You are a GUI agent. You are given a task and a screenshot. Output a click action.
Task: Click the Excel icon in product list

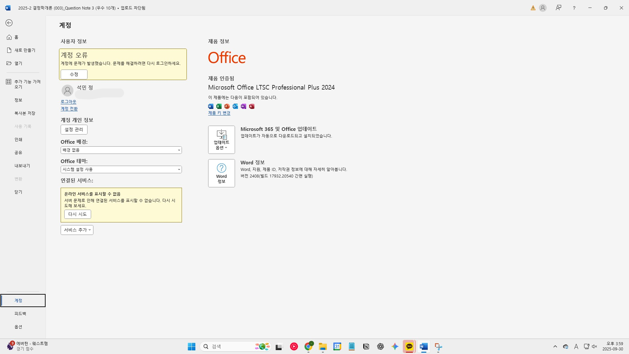[x=219, y=106]
